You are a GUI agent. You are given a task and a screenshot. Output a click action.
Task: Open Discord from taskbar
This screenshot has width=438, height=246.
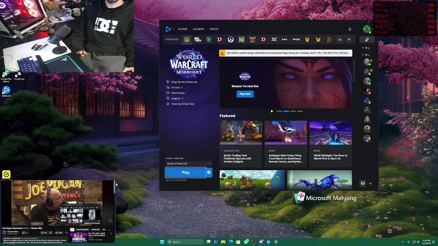click(261, 242)
